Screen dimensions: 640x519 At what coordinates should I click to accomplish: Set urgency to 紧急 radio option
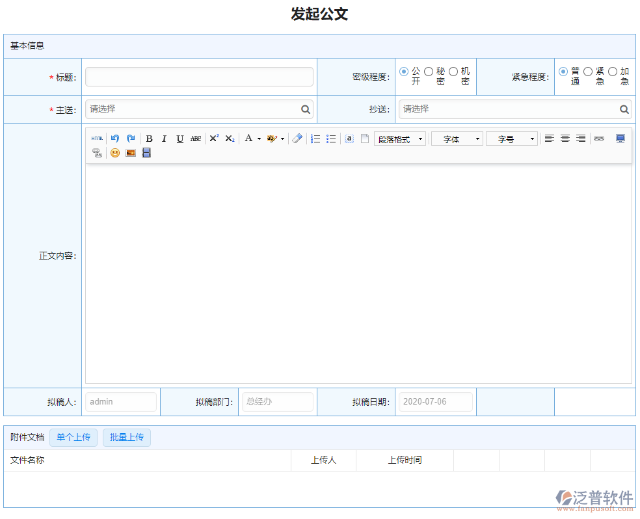588,72
